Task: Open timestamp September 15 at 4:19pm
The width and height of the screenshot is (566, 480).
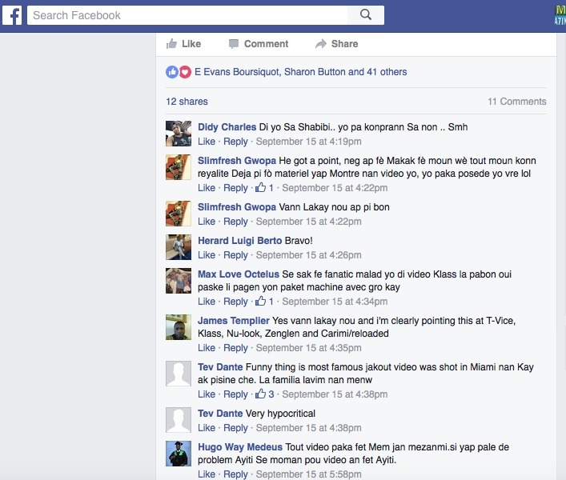Action: (x=309, y=142)
